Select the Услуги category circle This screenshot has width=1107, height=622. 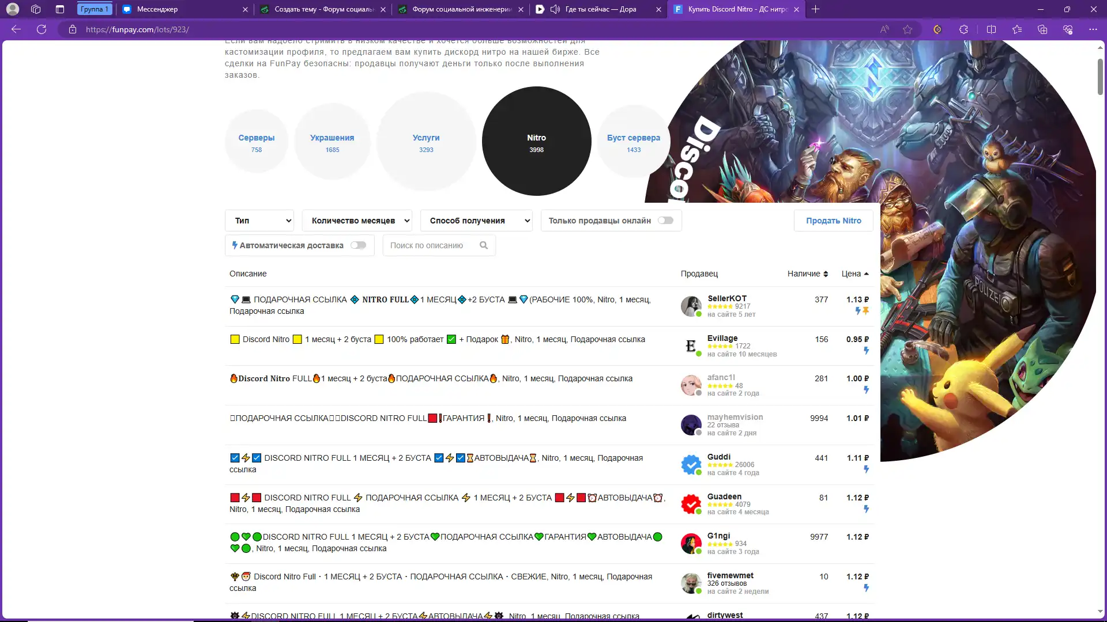click(426, 141)
